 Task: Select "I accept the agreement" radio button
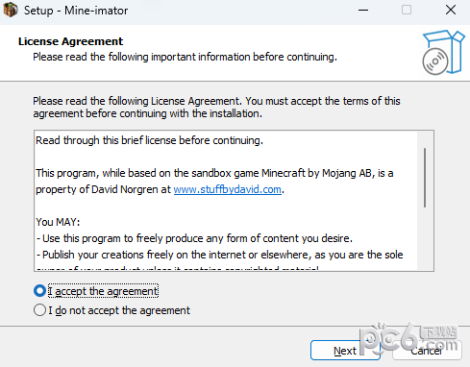(39, 291)
